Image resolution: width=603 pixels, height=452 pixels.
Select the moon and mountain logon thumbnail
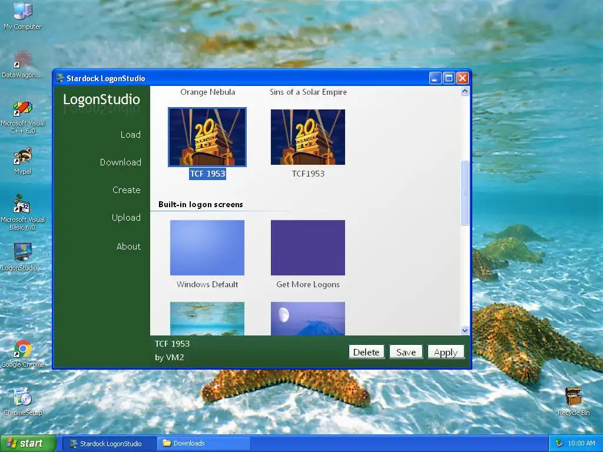[307, 318]
